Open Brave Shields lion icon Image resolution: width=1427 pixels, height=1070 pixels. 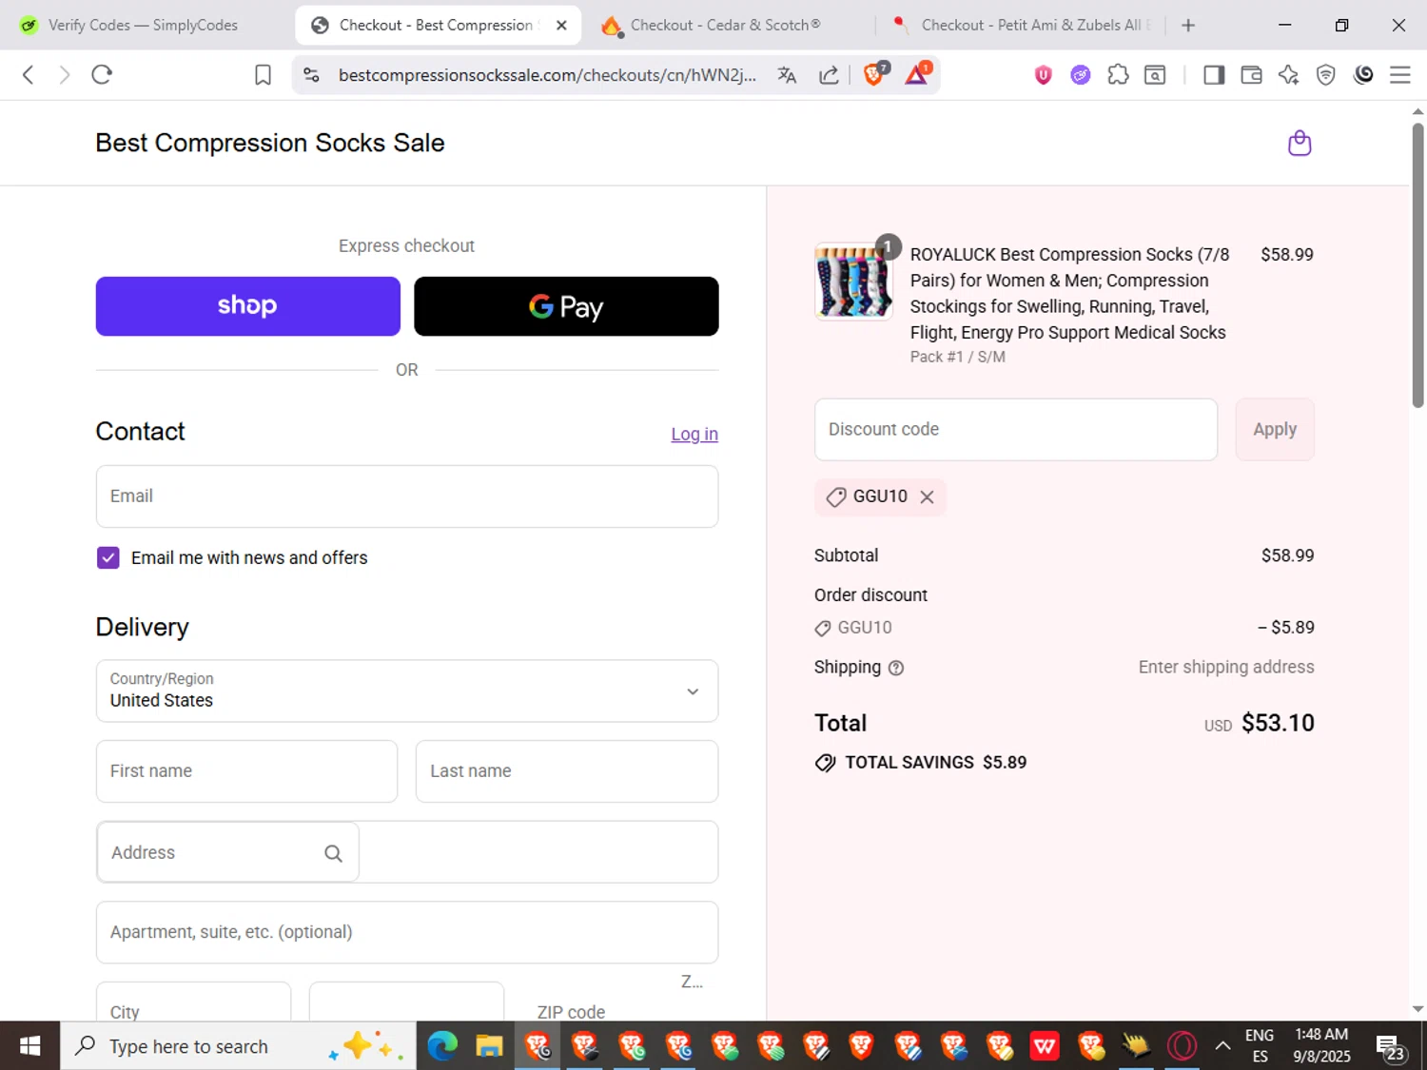(873, 74)
